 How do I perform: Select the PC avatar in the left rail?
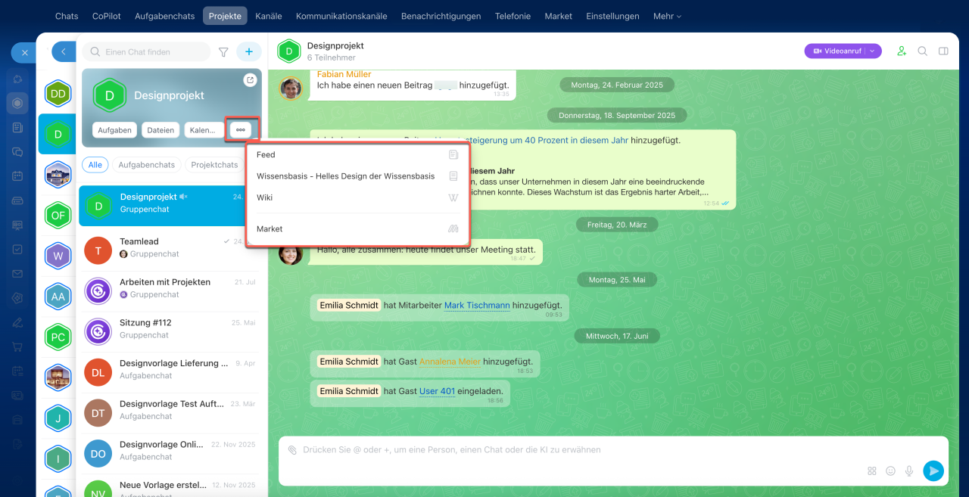(58, 337)
